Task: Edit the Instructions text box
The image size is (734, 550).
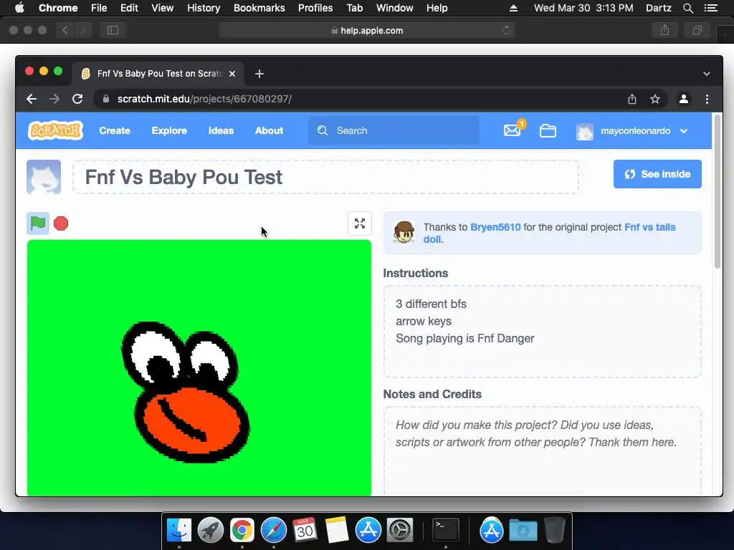Action: pos(542,332)
